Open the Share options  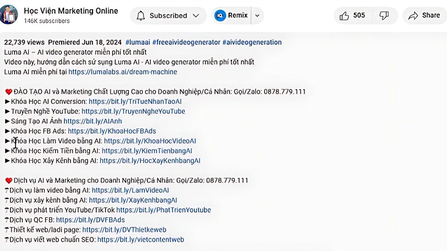[424, 16]
